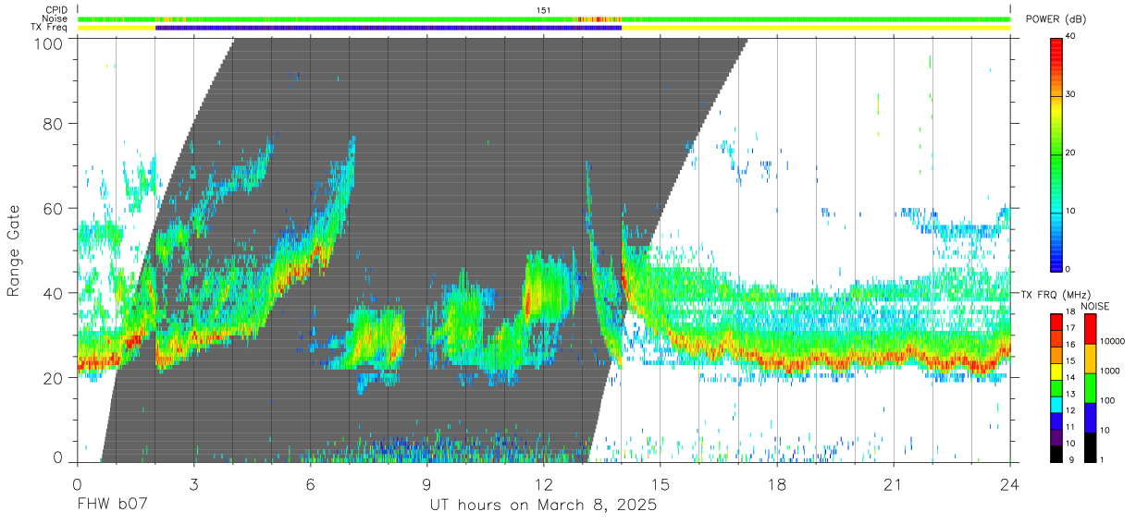Click the NOISE legend title
The image size is (1136, 524).
point(1097,306)
